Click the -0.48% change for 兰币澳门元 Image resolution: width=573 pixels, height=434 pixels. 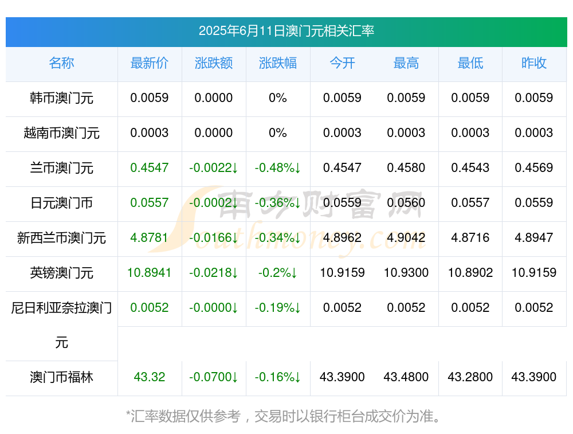point(278,168)
